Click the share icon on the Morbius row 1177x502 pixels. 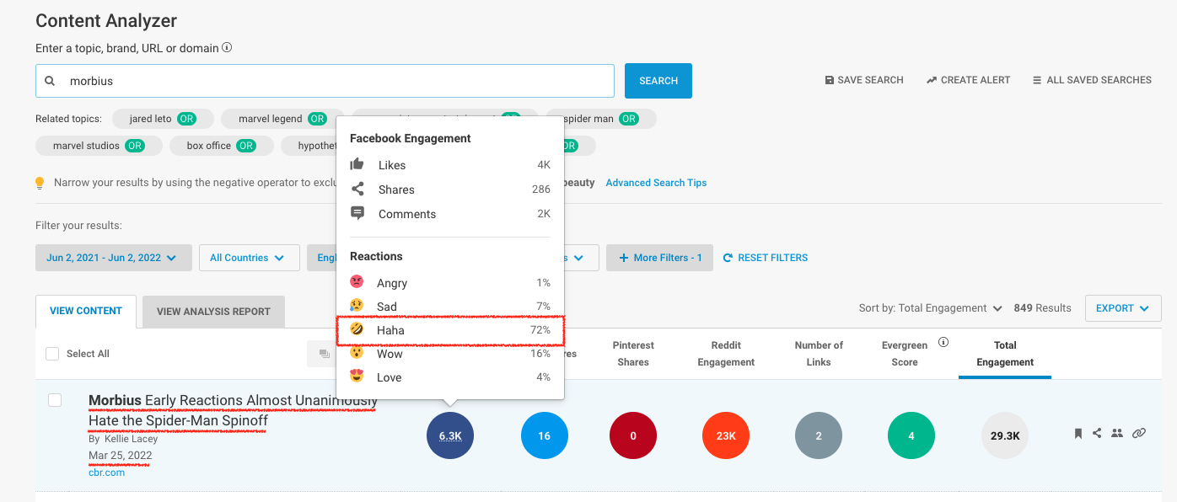tap(1097, 433)
